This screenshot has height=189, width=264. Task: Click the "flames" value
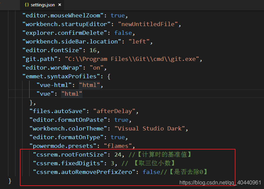coord(118,147)
